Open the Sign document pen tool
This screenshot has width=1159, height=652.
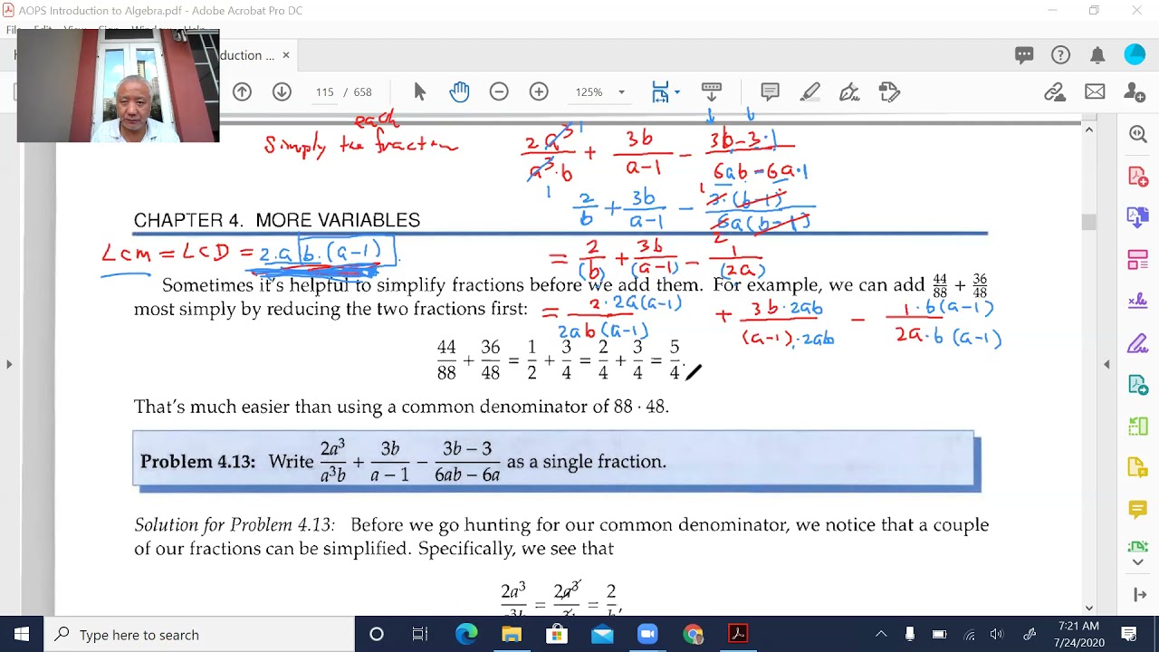point(849,91)
